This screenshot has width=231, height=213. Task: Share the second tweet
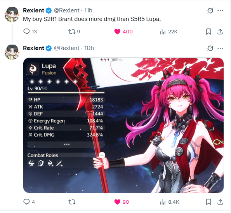coord(220,202)
